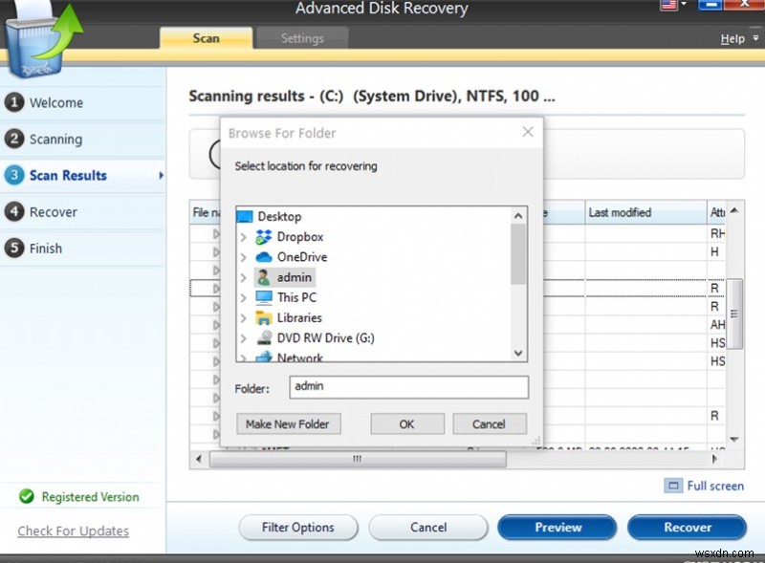765x563 pixels.
Task: Expand the OneDrive tree node
Action: [244, 257]
